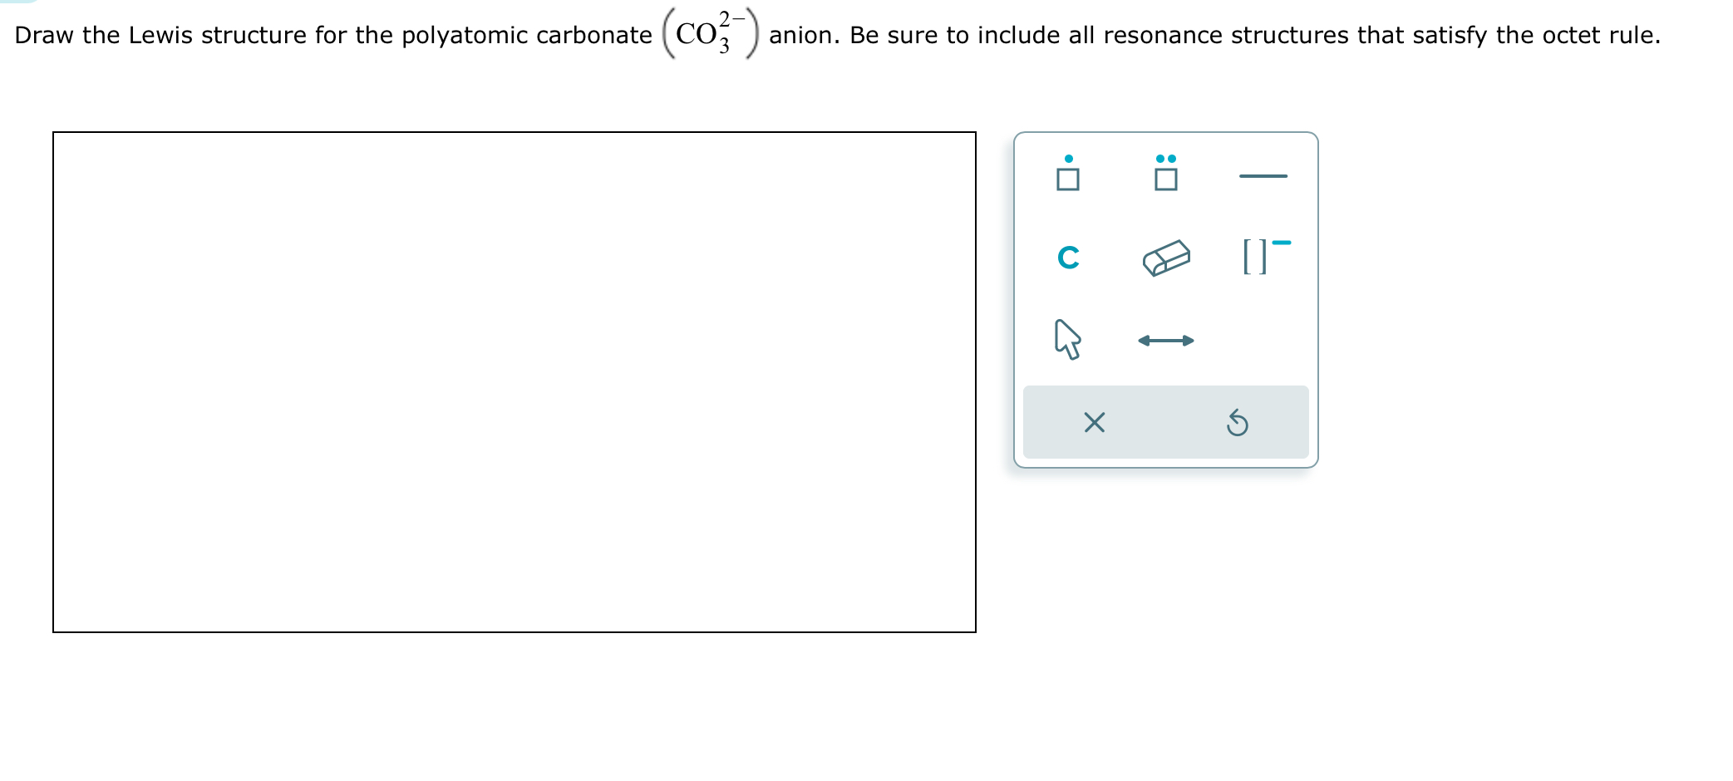Erase a mistake with the eraser icon

(x=1165, y=258)
